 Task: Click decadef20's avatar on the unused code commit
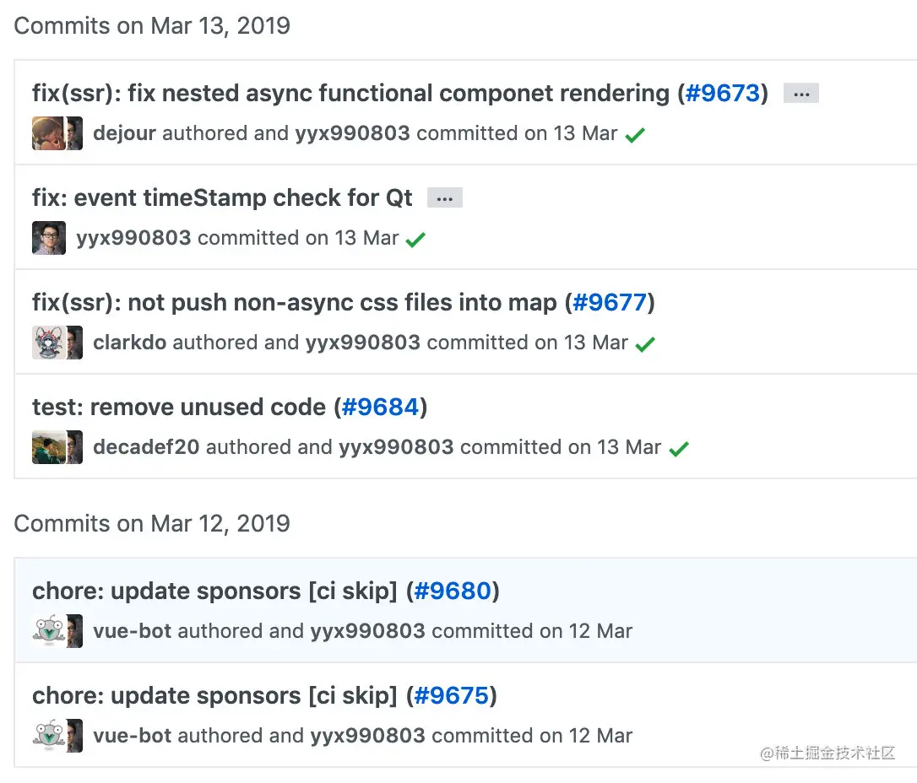point(48,447)
